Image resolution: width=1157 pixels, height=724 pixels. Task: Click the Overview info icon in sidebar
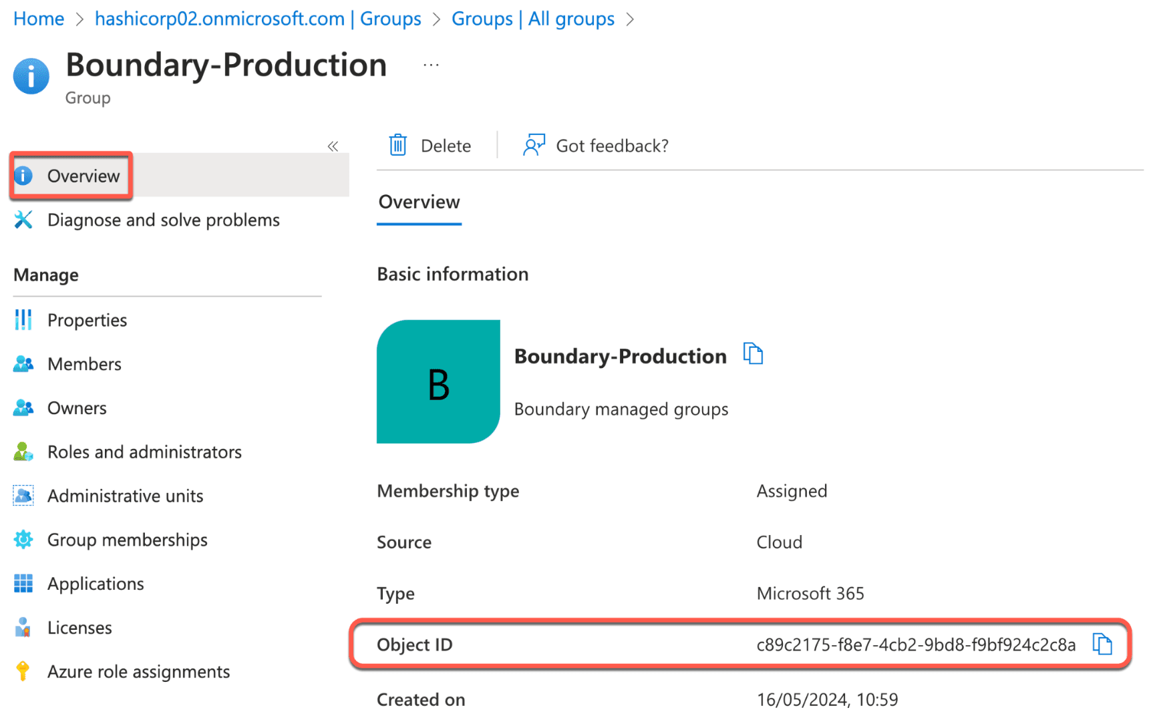[x=23, y=176]
